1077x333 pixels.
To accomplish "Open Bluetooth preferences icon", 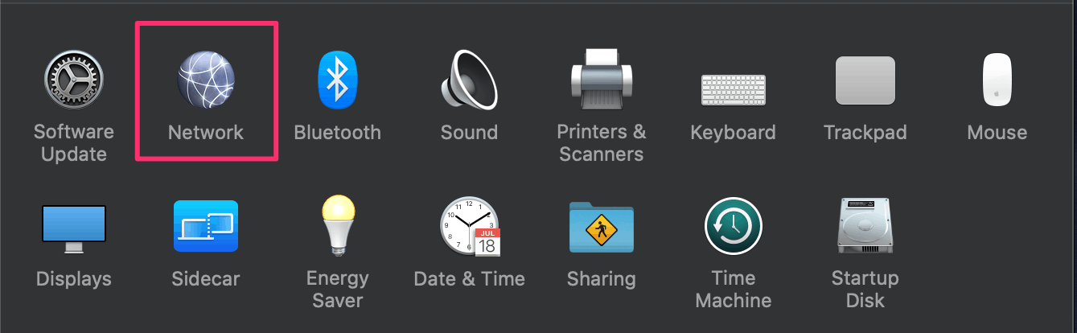I will (337, 80).
